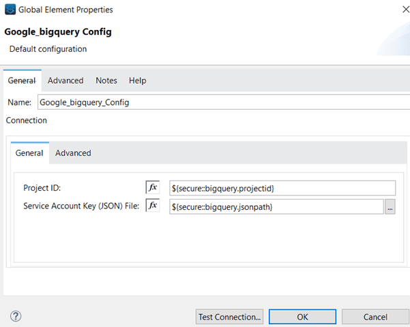
Task: Open help via the question mark icon
Action: (16, 316)
